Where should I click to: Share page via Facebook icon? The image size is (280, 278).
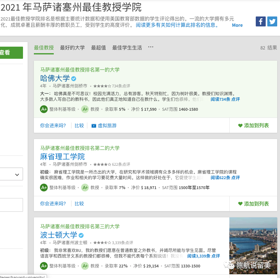[260, 21]
